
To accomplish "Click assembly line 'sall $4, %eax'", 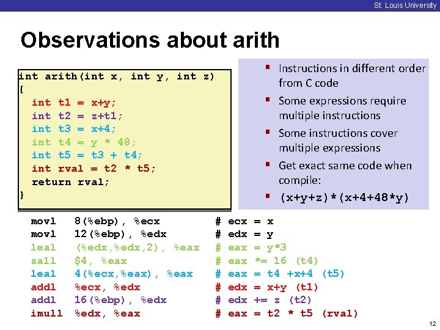I will [x=79, y=261].
